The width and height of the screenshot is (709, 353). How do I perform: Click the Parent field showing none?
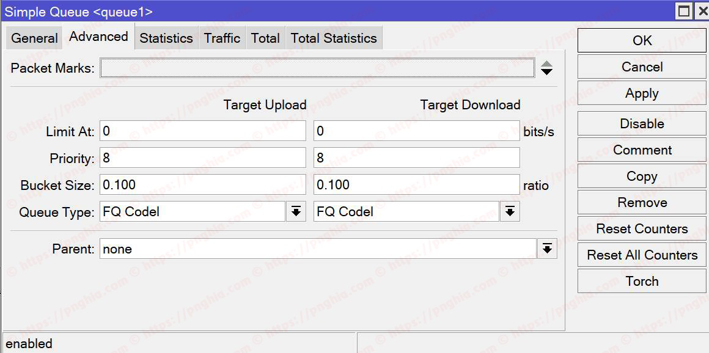click(x=318, y=249)
